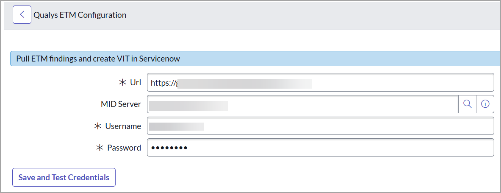Click the mandatory asterisk beside Username
The image size is (501, 193).
pos(98,126)
